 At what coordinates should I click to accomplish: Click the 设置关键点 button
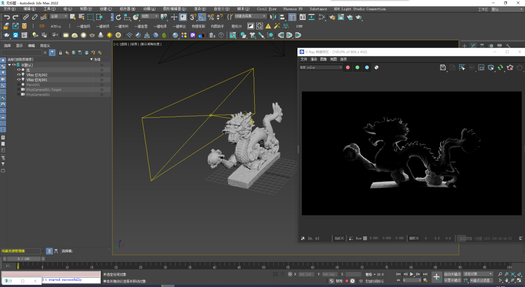(452, 280)
